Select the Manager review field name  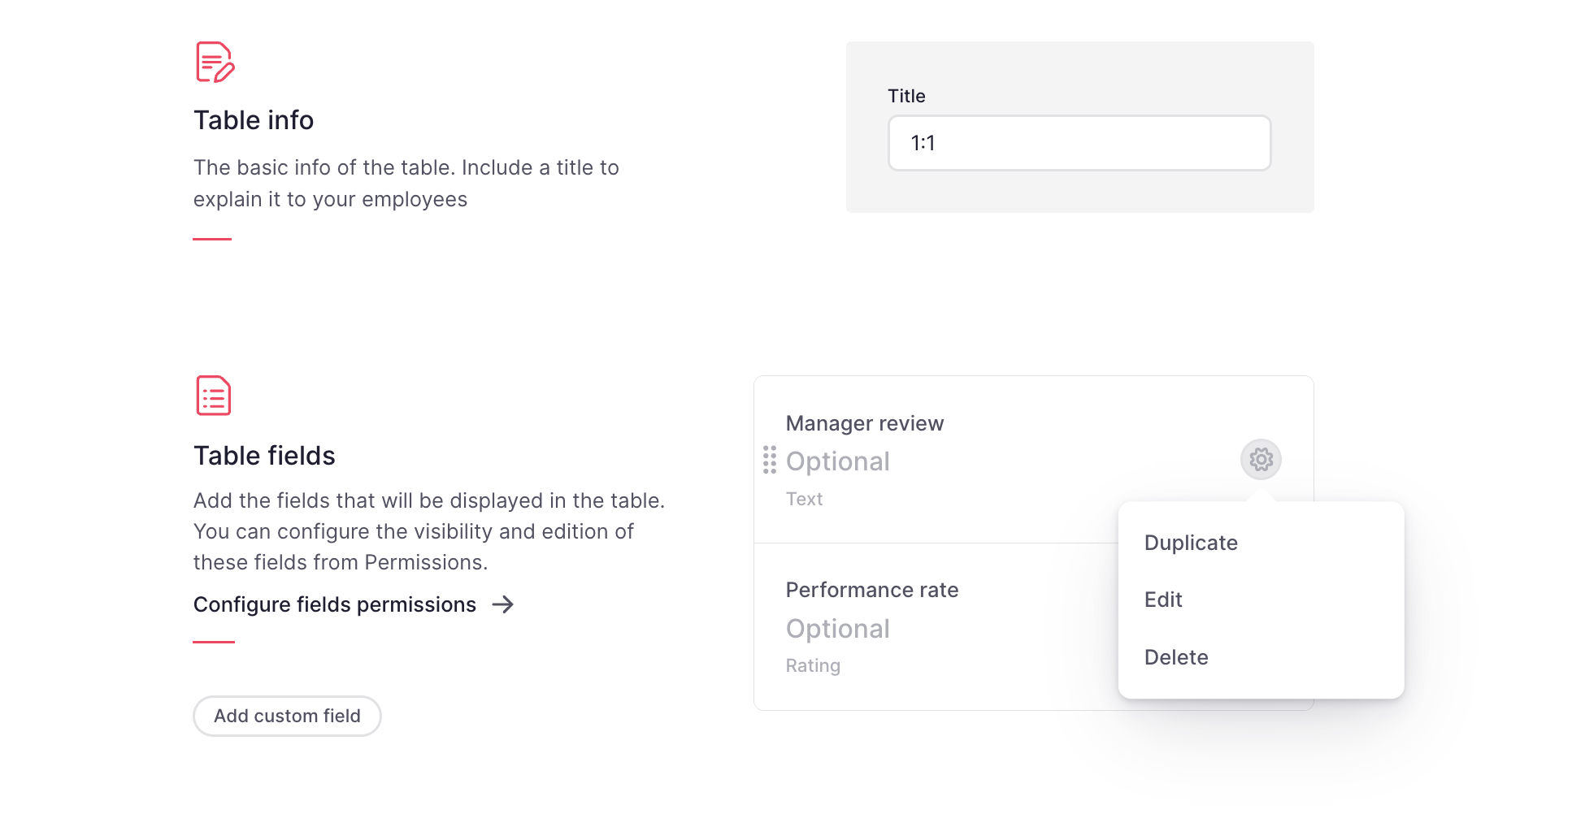click(x=865, y=423)
